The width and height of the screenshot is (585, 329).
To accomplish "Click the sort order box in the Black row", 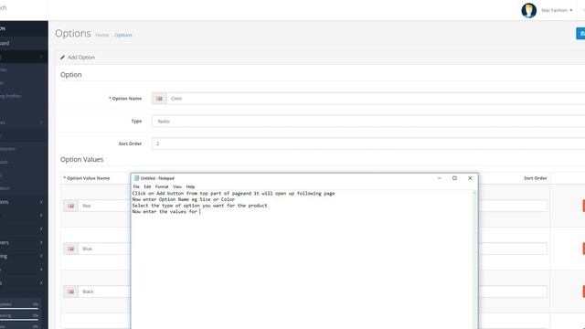I will tap(513, 292).
